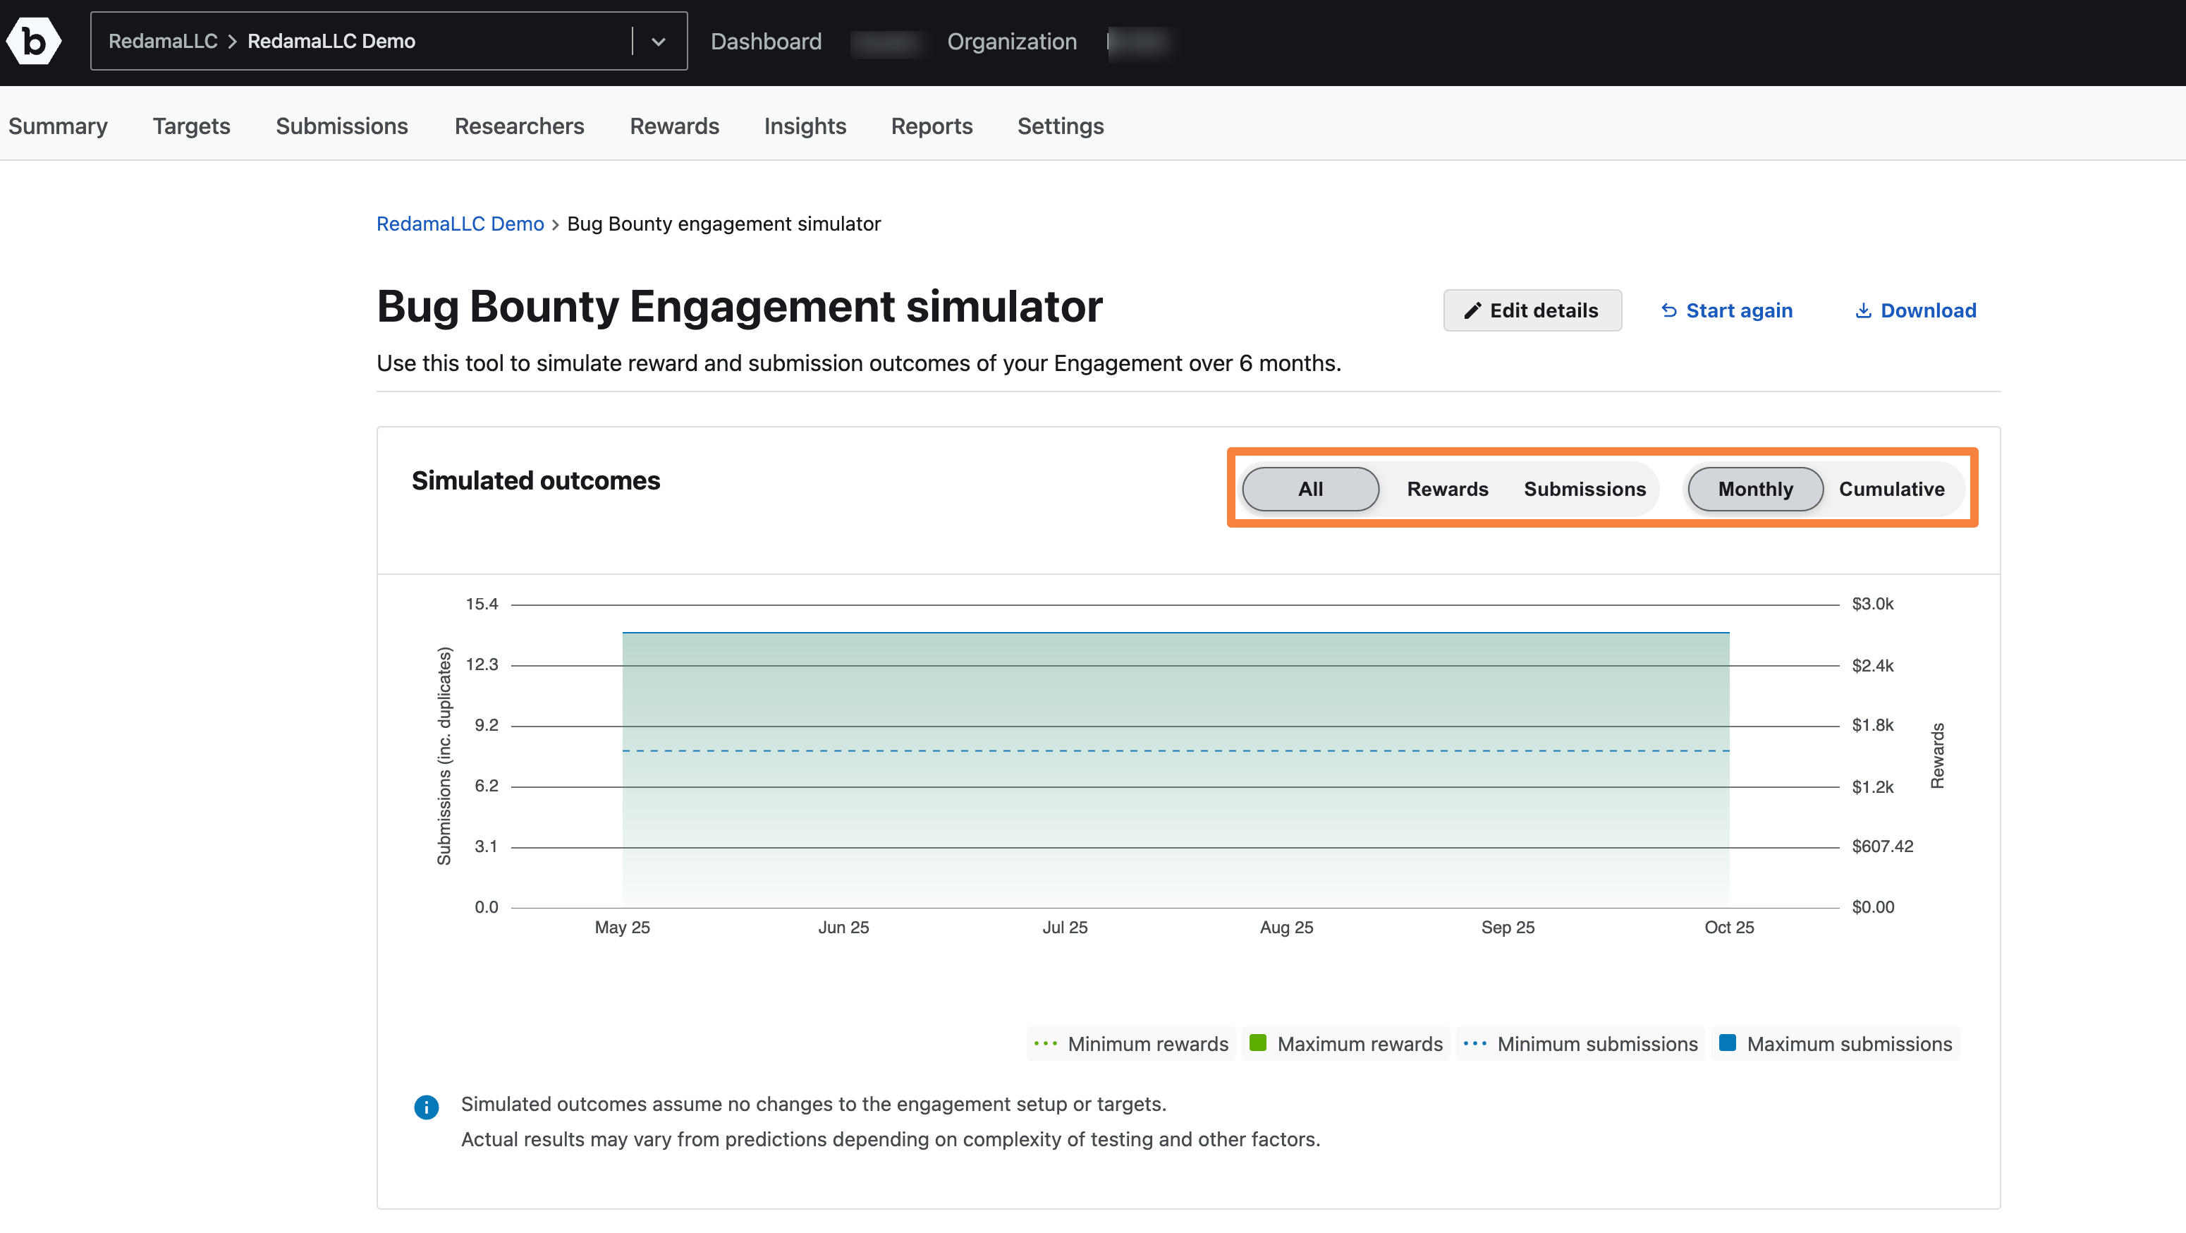
Task: Click the Jul 25 x-axis label
Action: pos(1065,928)
